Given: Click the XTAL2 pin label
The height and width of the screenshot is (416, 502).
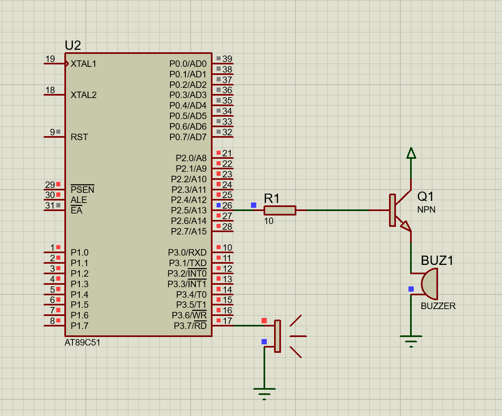Looking at the screenshot, I should coord(83,95).
